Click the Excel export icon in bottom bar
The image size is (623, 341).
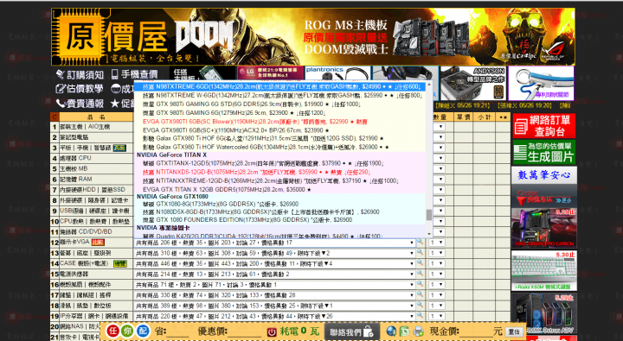coord(404,332)
